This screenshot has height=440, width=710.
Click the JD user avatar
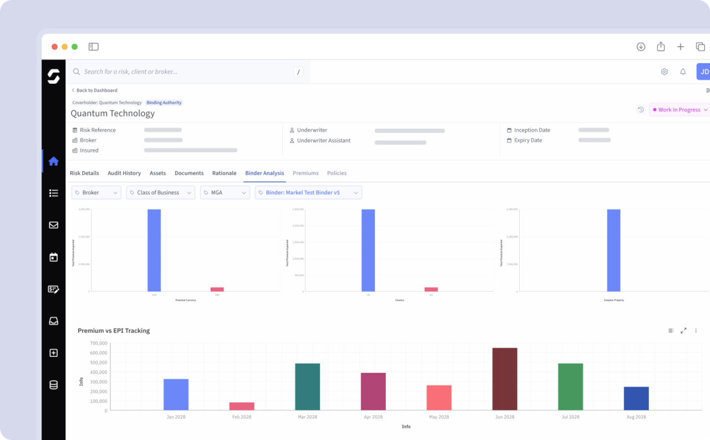coord(703,72)
